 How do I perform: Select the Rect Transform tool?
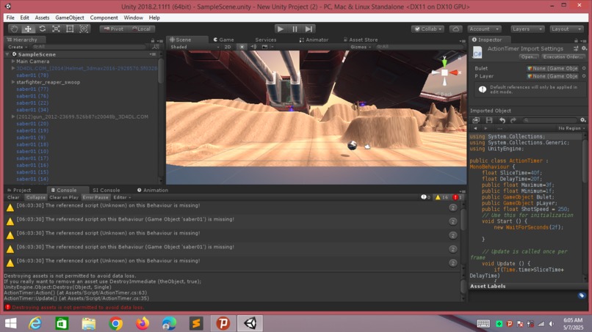pos(70,29)
